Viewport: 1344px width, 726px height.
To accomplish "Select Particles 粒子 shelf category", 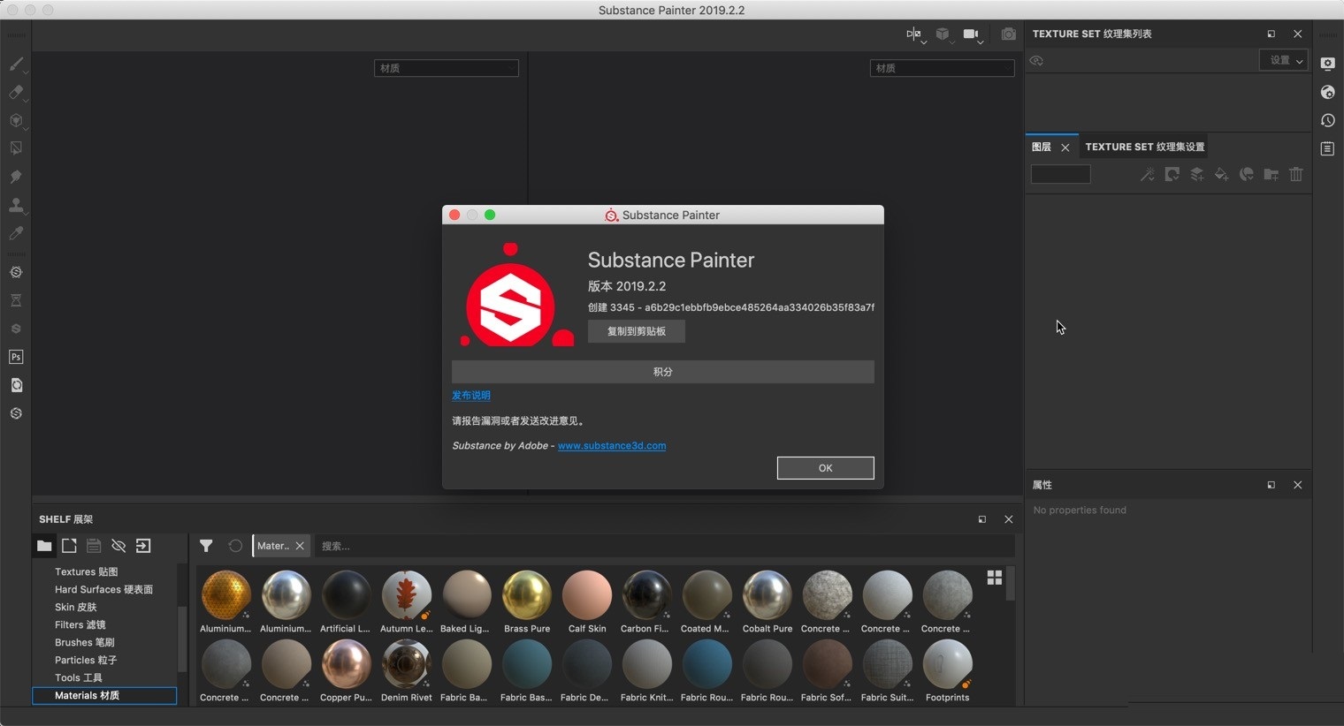I will pos(86,660).
